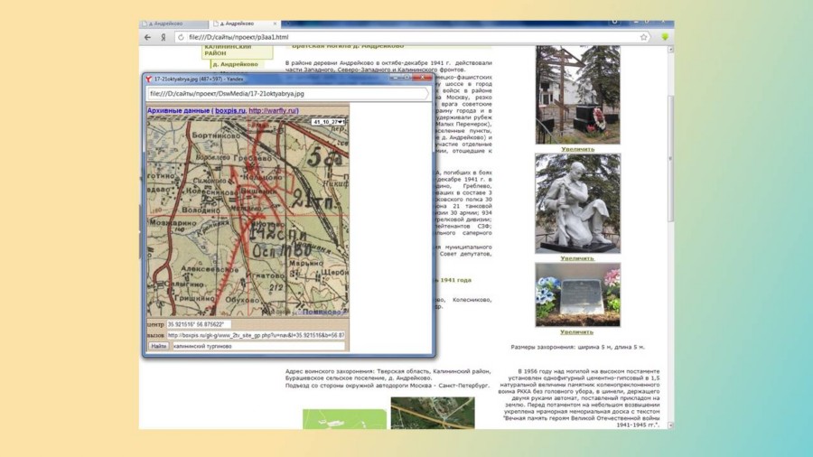This screenshot has height=457, width=813.
Task: Click the Yandex icon in popup title bar
Action: coord(149,79)
